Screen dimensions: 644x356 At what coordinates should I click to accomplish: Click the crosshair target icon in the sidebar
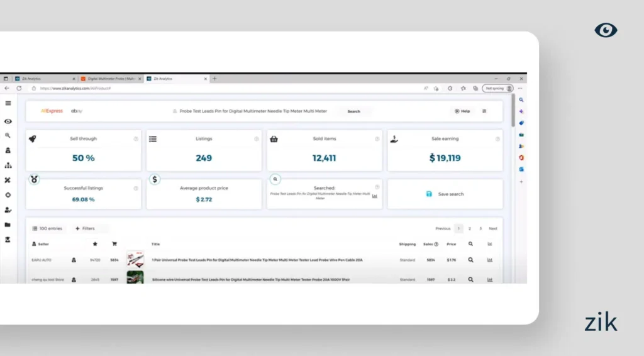pyautogui.click(x=8, y=195)
